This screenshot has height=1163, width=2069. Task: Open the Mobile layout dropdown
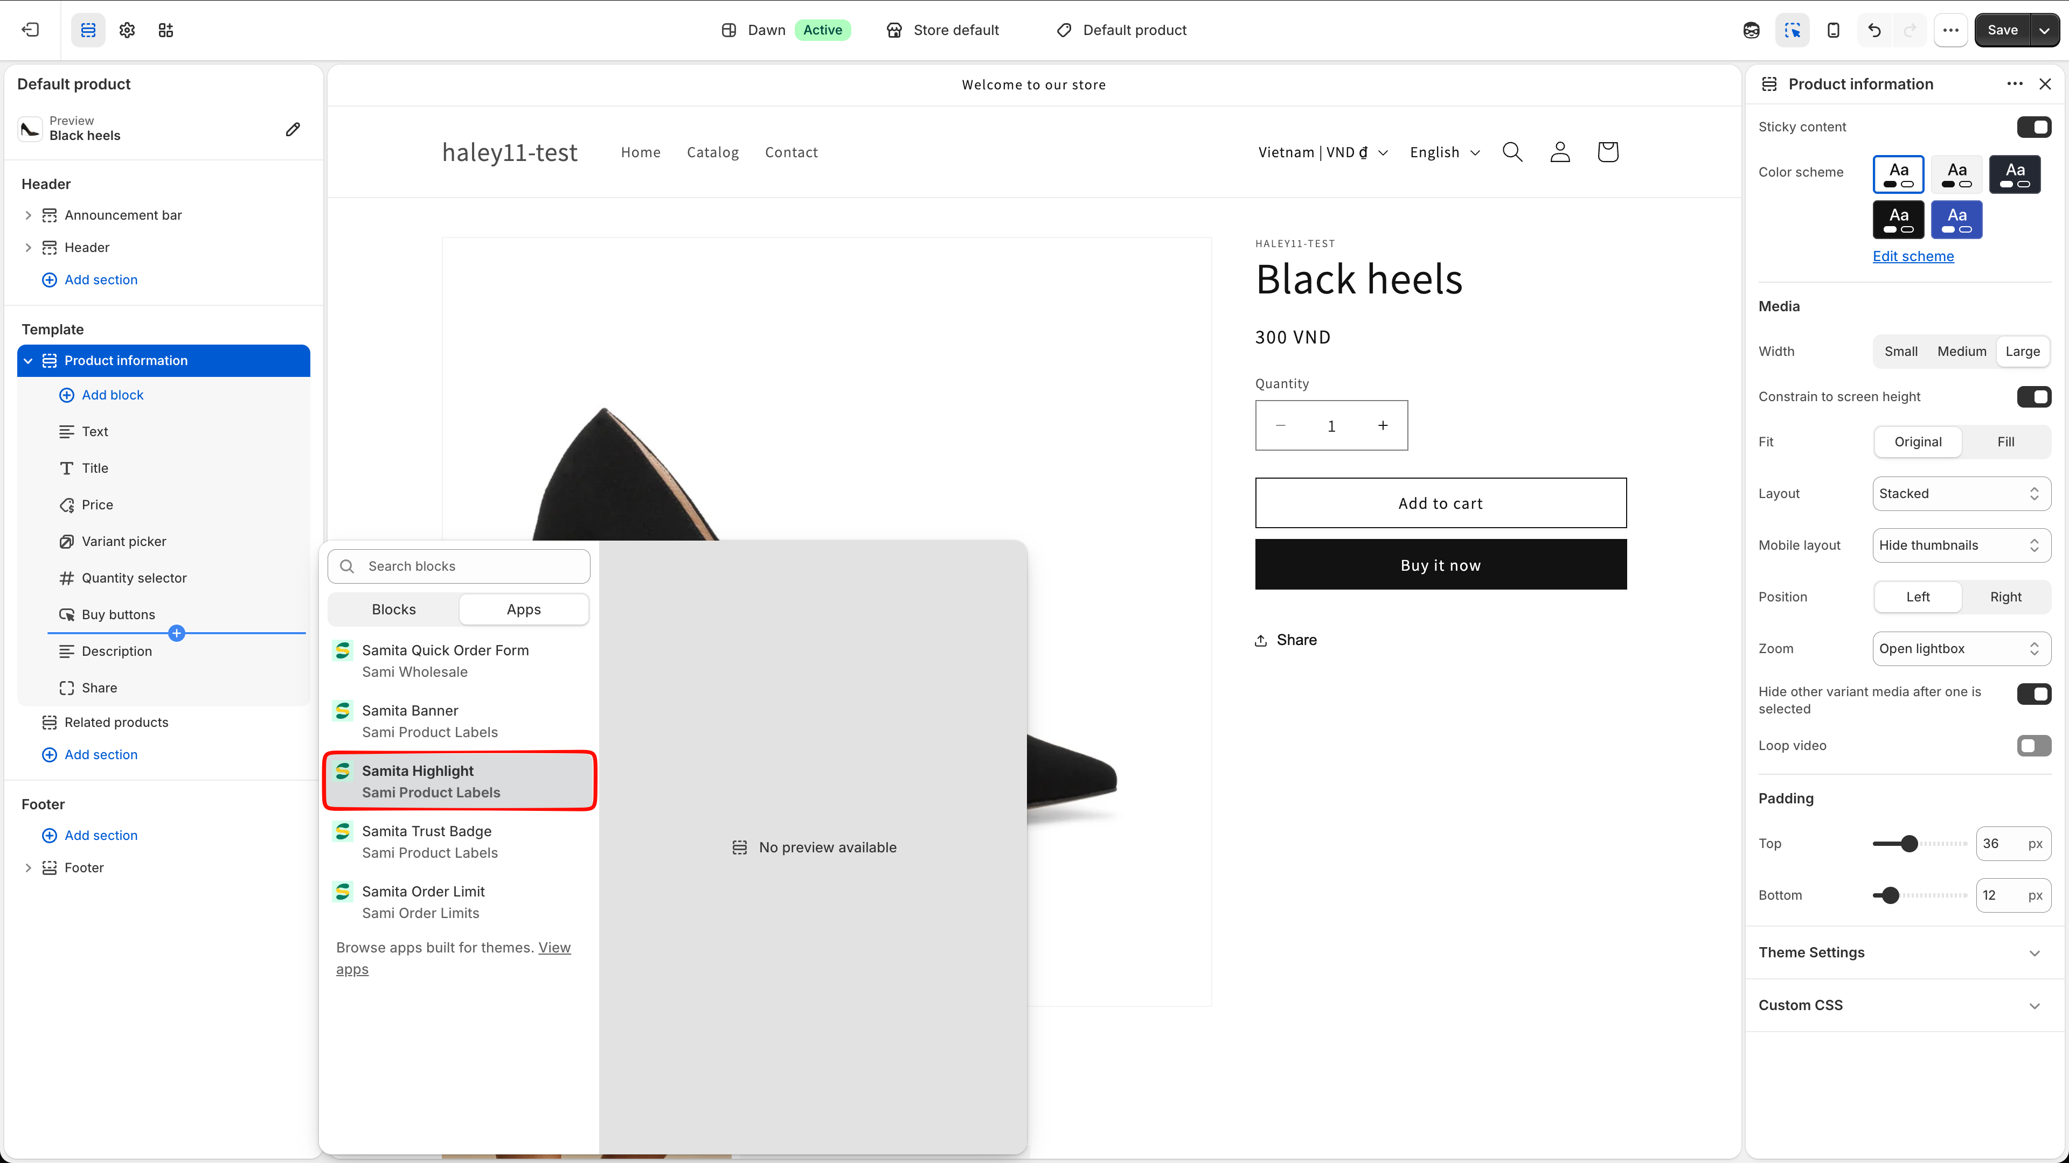tap(1961, 545)
